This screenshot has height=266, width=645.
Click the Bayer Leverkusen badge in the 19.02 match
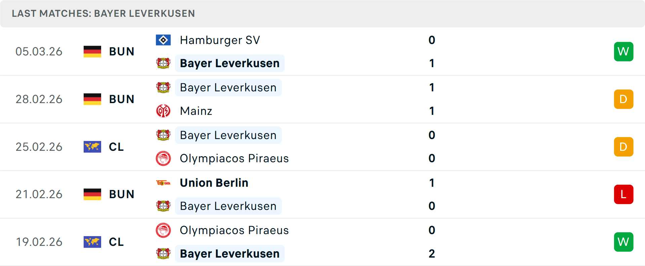[x=163, y=254]
